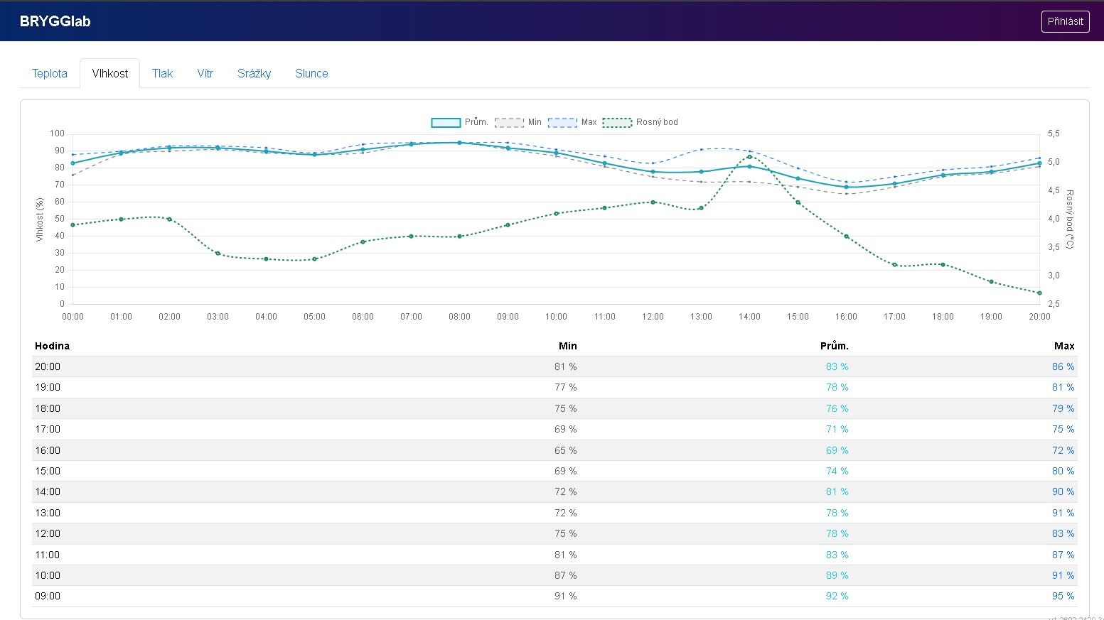Select the 10:00 row hour cell

tap(48, 575)
